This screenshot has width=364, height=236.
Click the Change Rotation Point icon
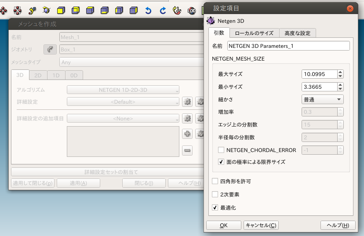point(32,11)
